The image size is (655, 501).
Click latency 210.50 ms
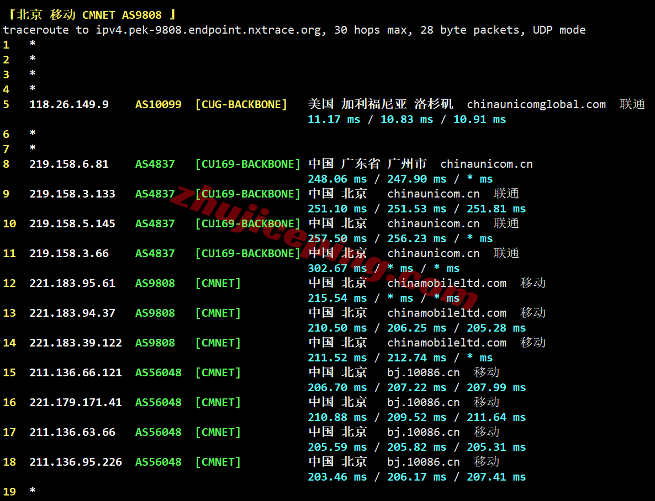tap(337, 328)
